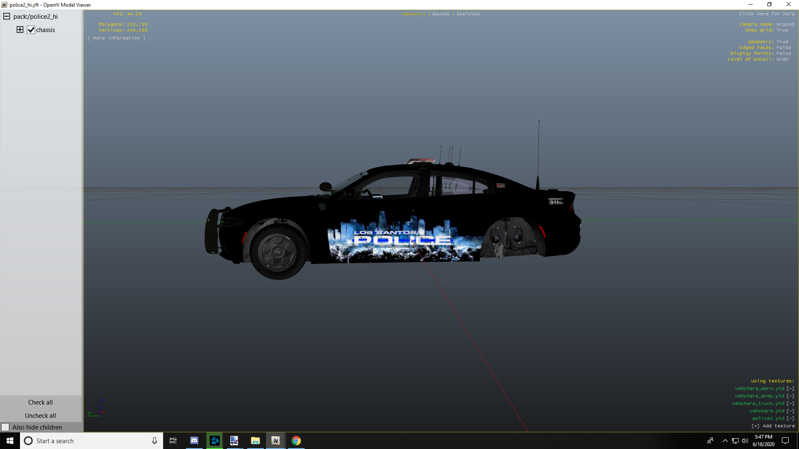Open Paint.NET from the taskbar

234,441
